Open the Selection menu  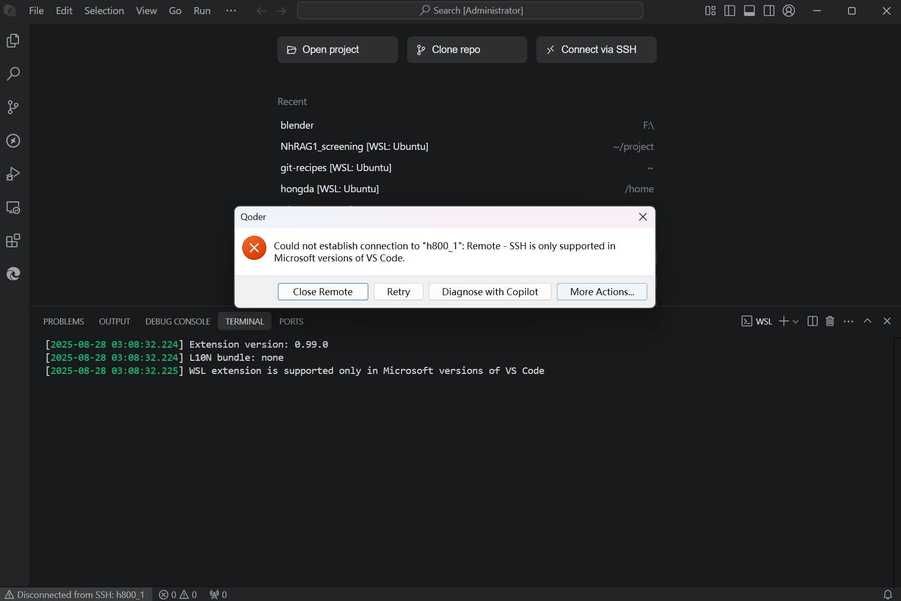click(104, 11)
